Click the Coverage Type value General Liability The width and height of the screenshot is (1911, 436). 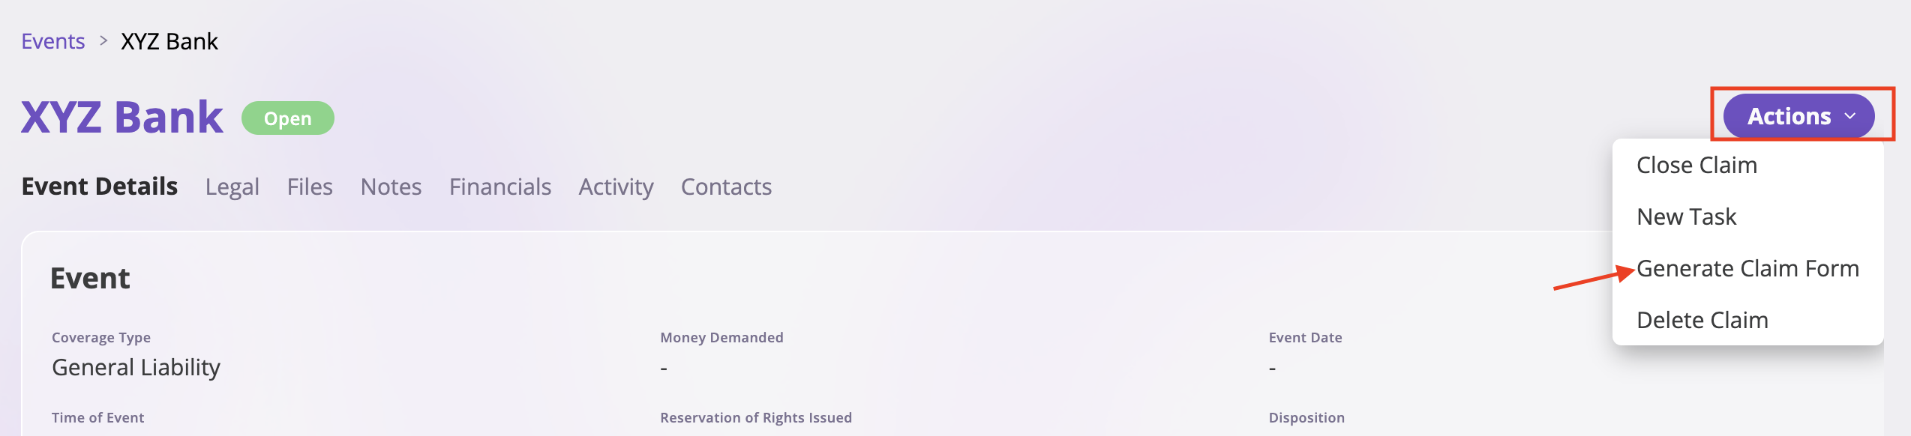[x=136, y=367]
